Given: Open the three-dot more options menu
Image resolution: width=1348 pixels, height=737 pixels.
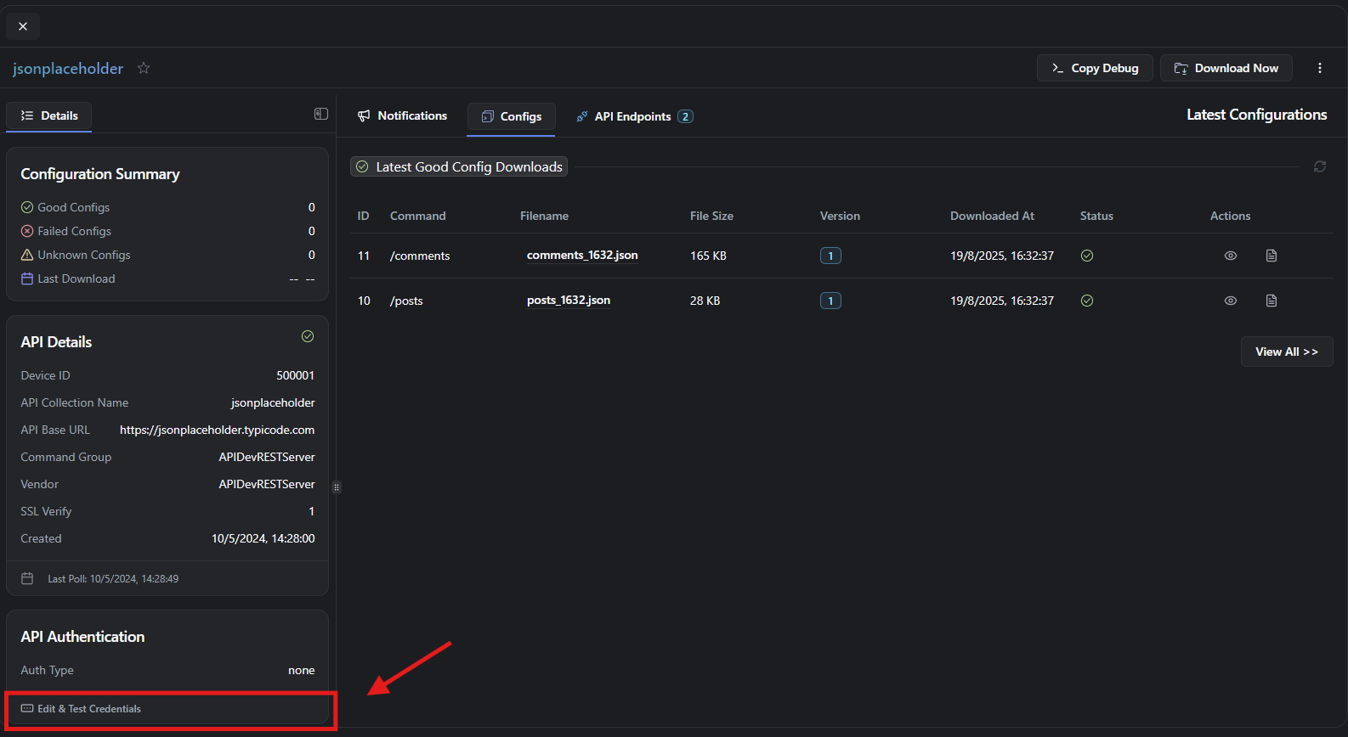Looking at the screenshot, I should click(x=1319, y=68).
